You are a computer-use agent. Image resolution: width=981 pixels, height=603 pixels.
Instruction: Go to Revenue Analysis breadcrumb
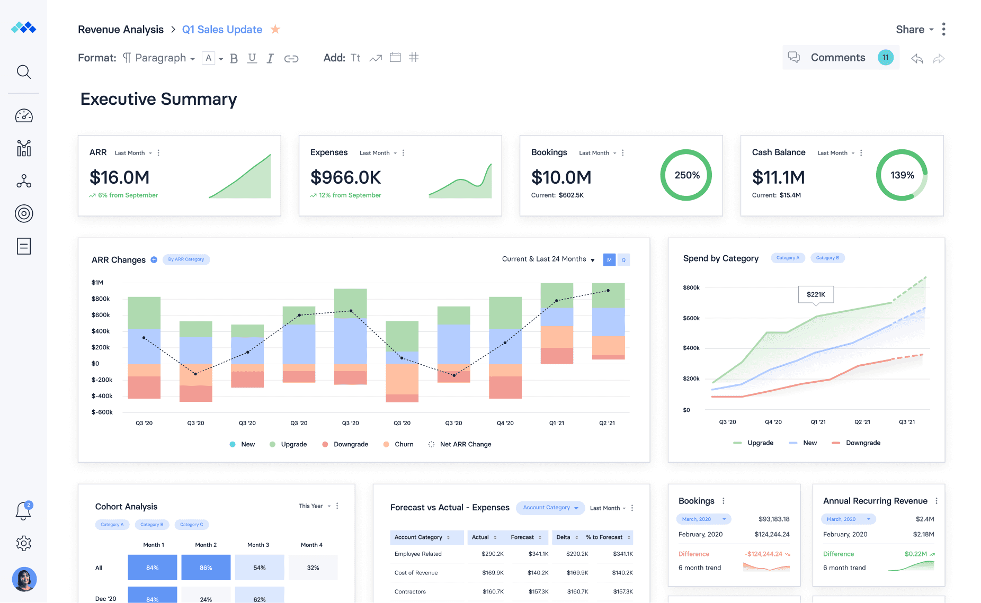pyautogui.click(x=121, y=30)
